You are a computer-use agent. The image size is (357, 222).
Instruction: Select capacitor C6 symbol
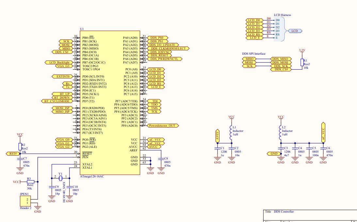pos(323,148)
